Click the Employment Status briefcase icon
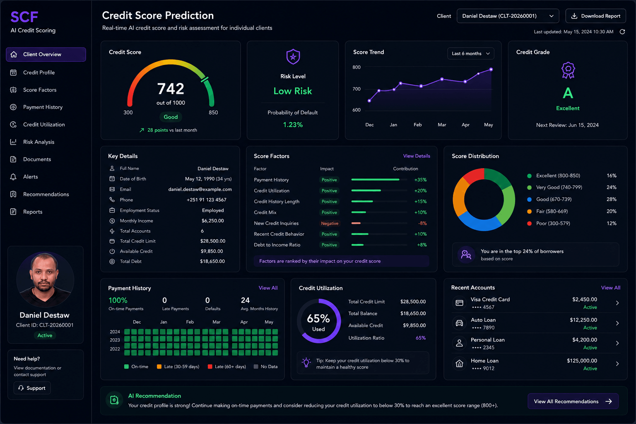 pos(112,210)
